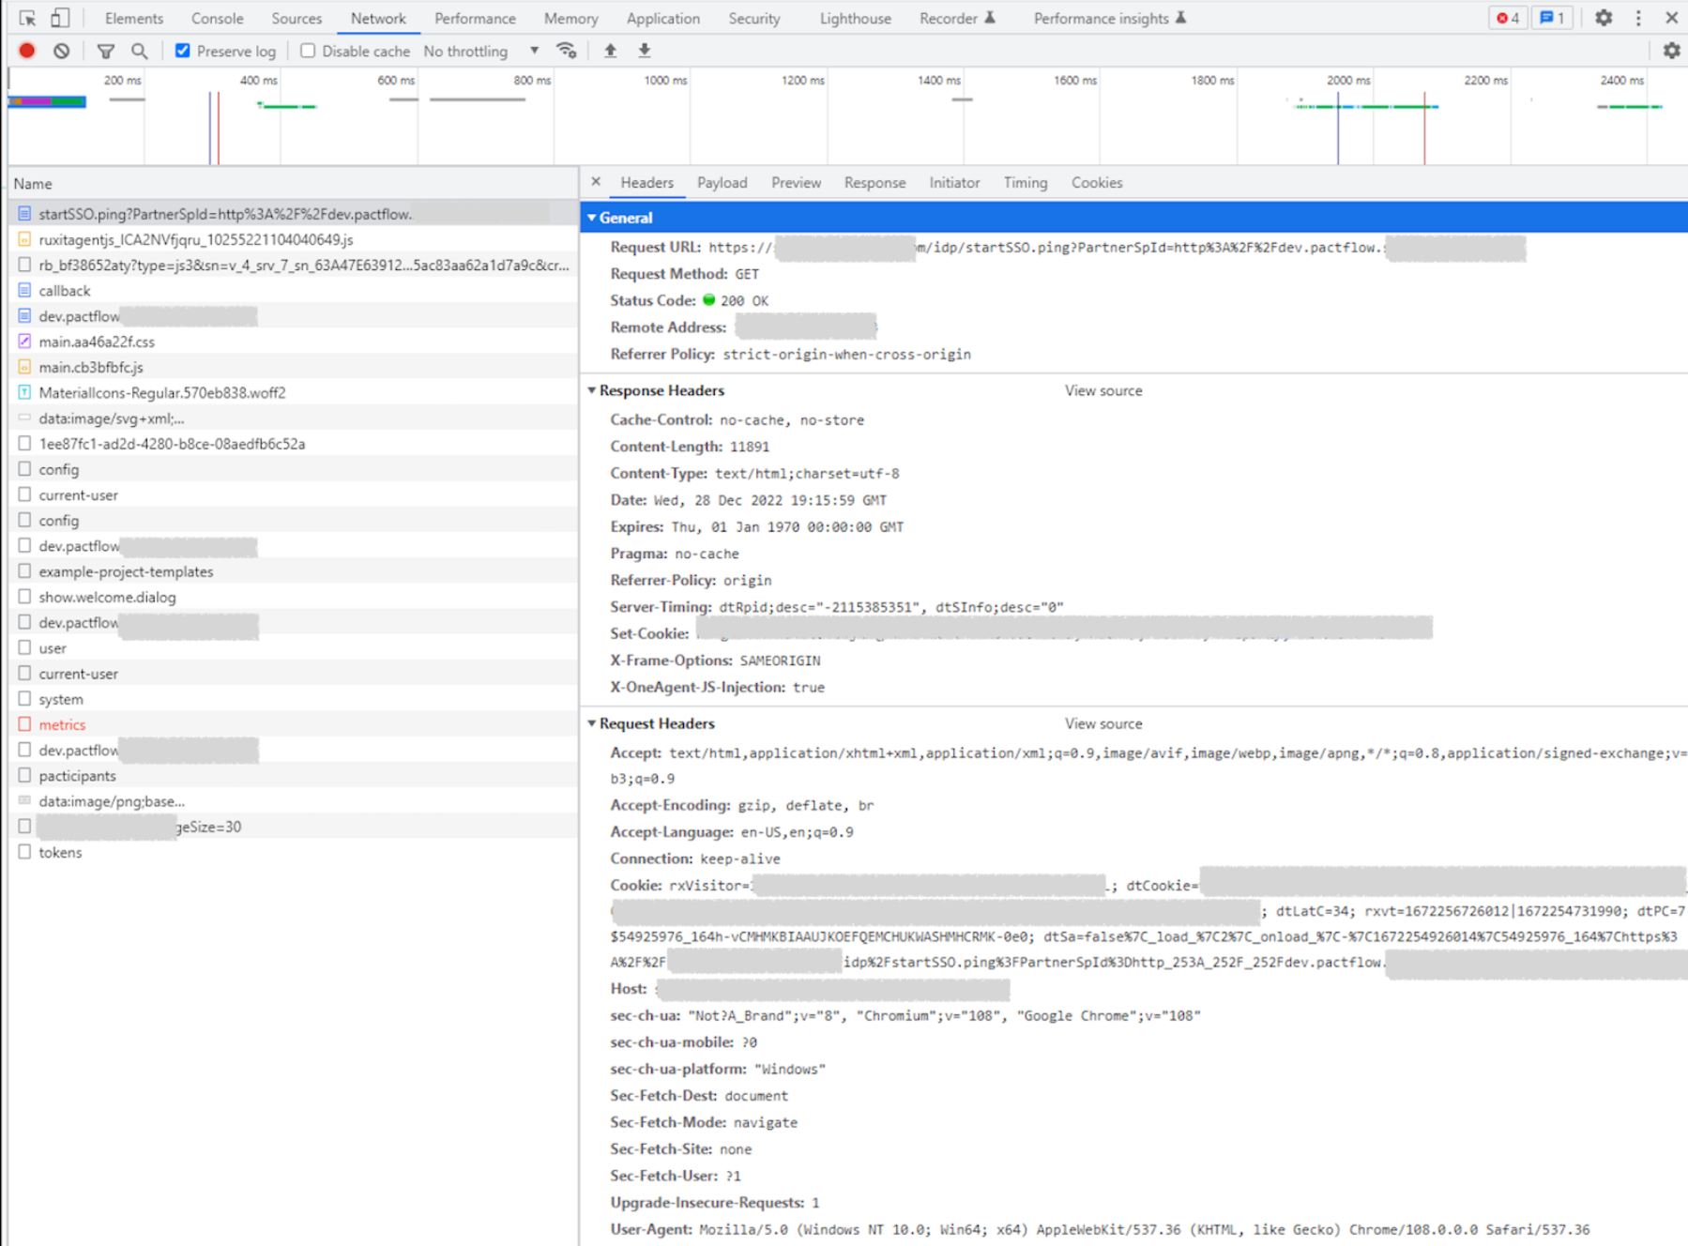Export HAR file with download arrow

point(645,51)
